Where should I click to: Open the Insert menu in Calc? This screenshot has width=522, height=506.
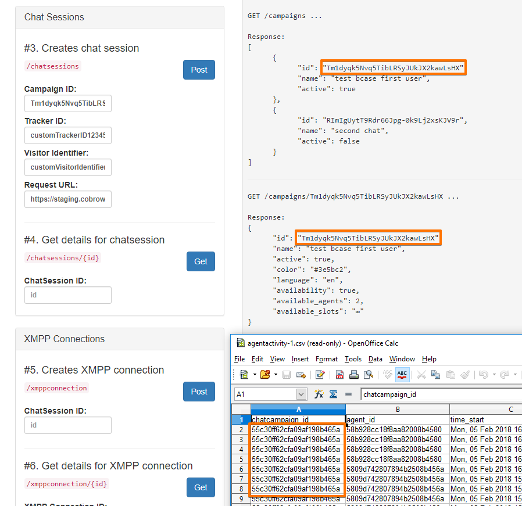[x=300, y=359]
